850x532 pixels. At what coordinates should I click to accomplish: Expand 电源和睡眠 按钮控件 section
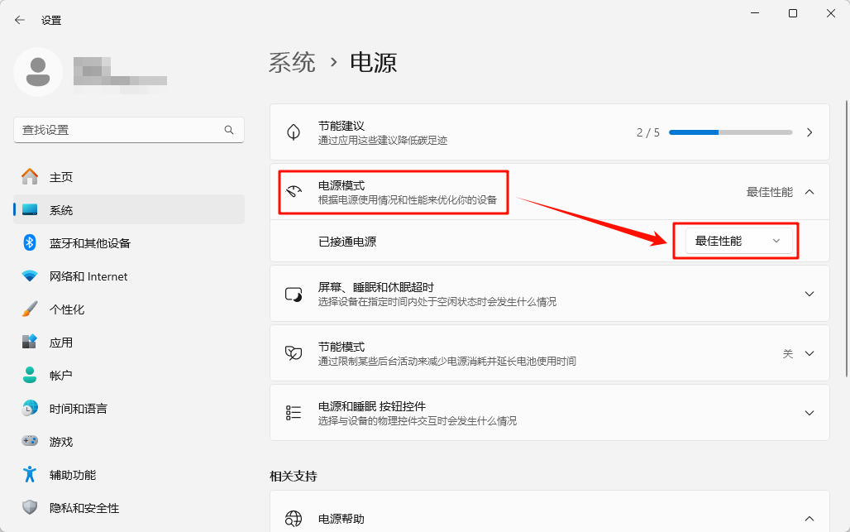(x=809, y=413)
